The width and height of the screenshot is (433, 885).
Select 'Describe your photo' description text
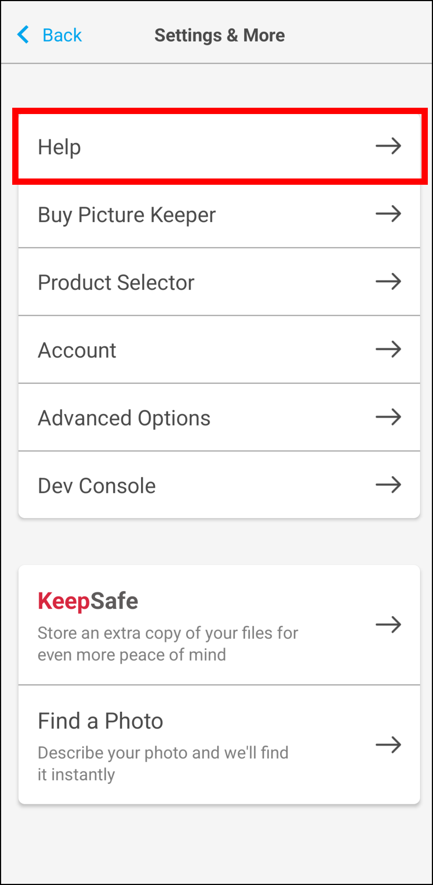163,764
